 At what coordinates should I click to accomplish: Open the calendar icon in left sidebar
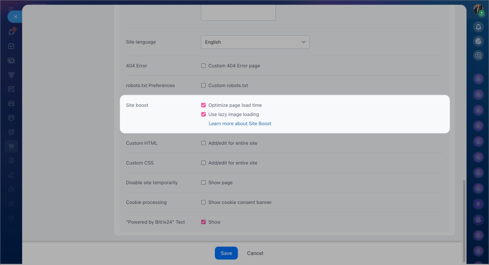click(11, 89)
